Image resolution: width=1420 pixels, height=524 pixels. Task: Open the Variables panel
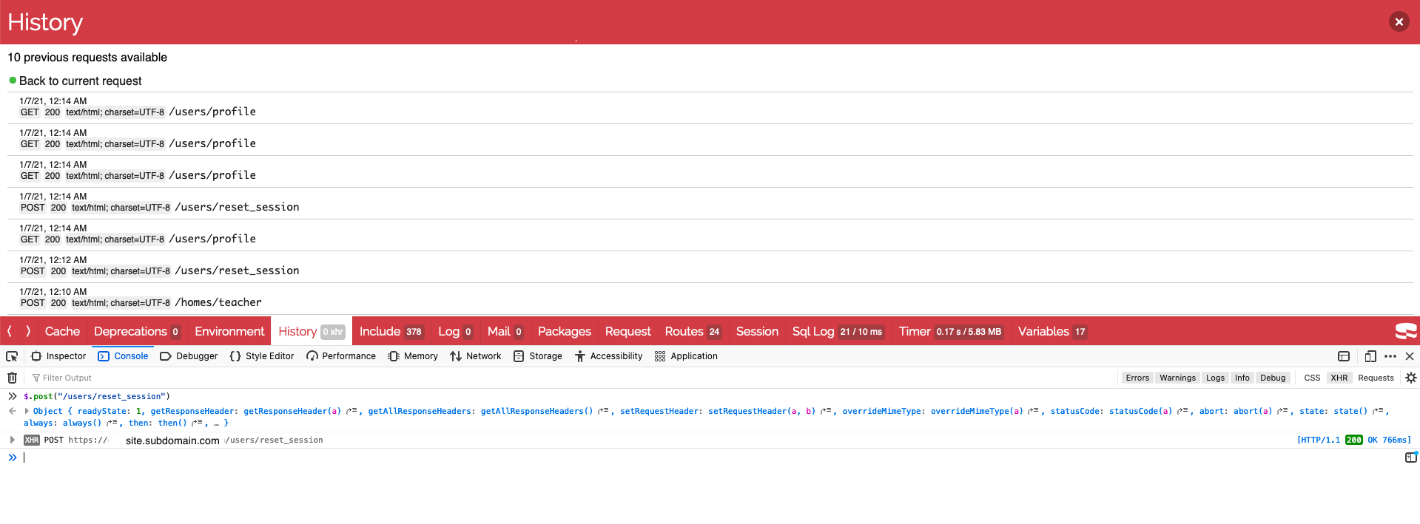[1052, 331]
